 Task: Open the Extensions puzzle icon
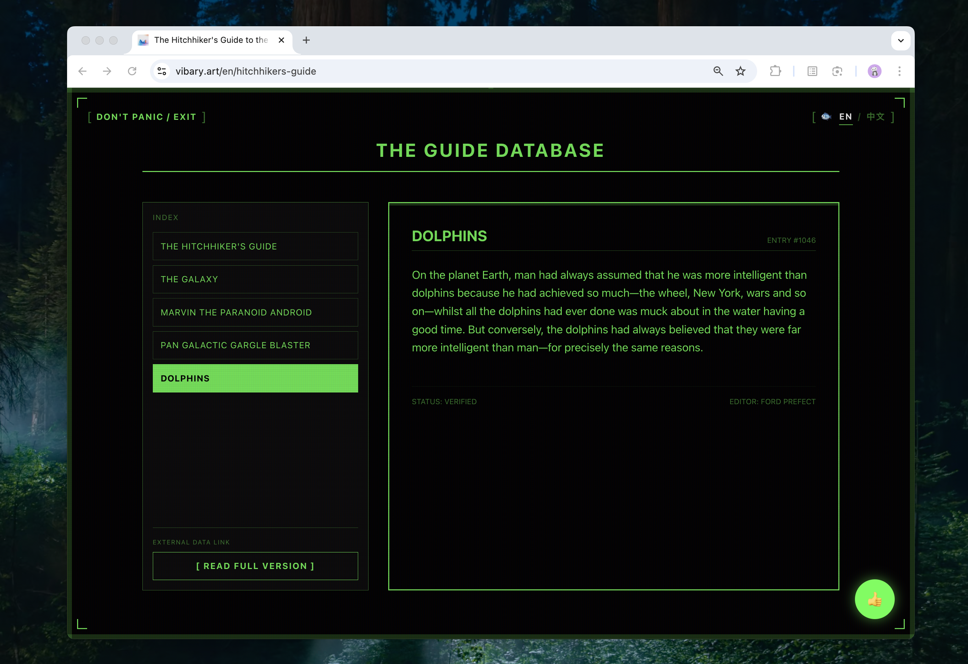coord(775,71)
